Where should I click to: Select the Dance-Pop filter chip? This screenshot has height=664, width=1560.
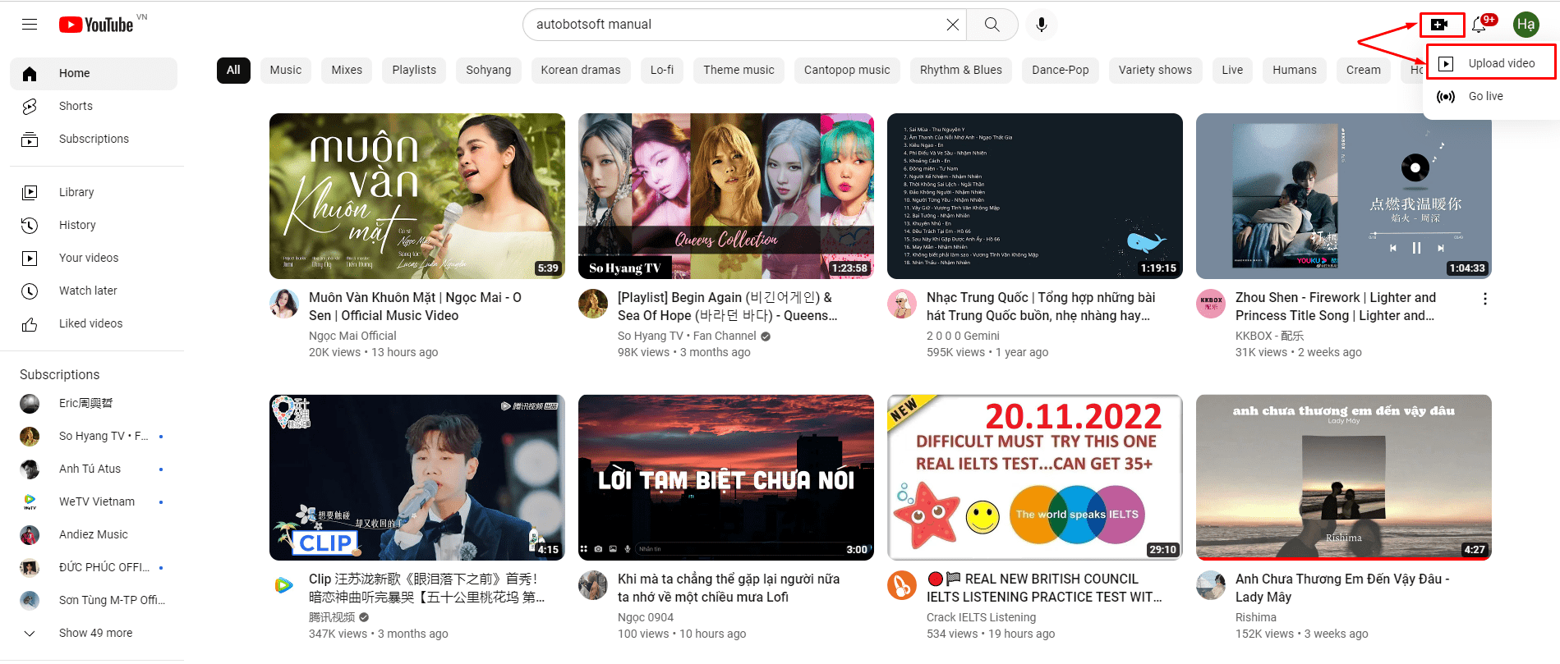pos(1061,70)
